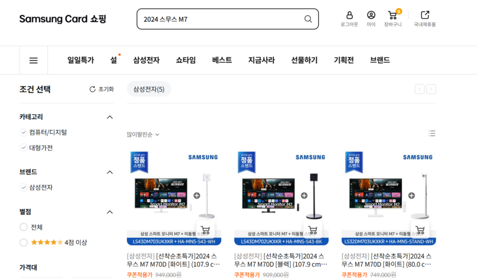Click the search magnifier icon
The width and height of the screenshot is (477, 278).
(x=308, y=19)
